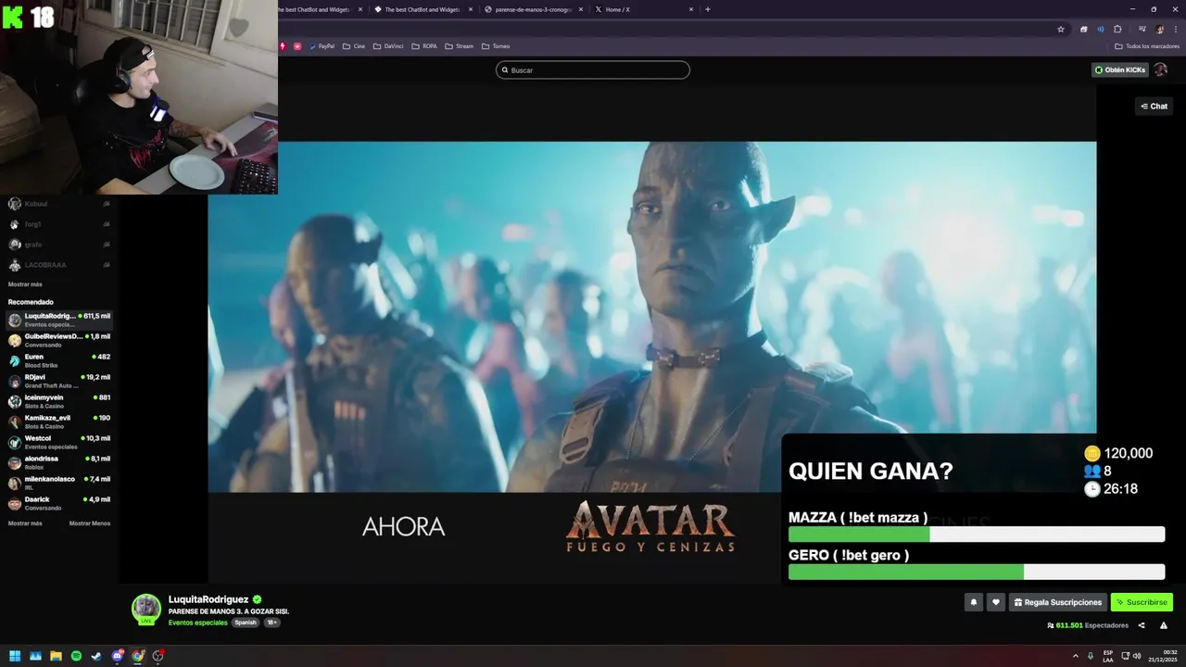Open a new browser tab
Viewport: 1186px width, 667px height.
(708, 9)
